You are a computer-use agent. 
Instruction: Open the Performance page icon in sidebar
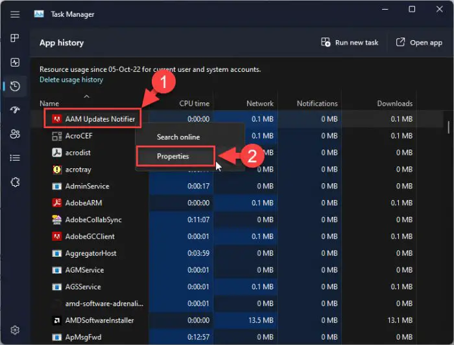15,62
